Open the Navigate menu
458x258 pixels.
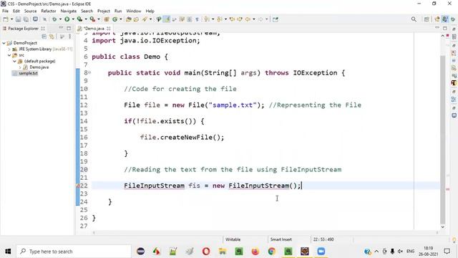coord(69,11)
